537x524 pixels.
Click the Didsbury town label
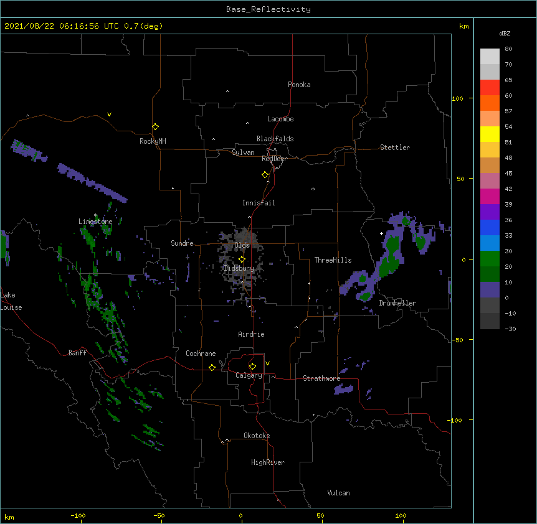(239, 268)
